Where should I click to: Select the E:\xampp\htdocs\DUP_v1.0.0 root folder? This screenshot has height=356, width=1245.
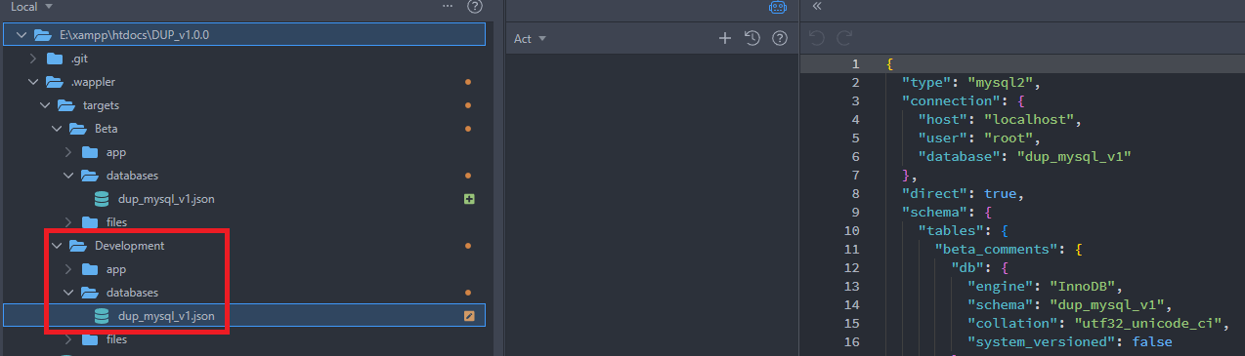click(244, 34)
